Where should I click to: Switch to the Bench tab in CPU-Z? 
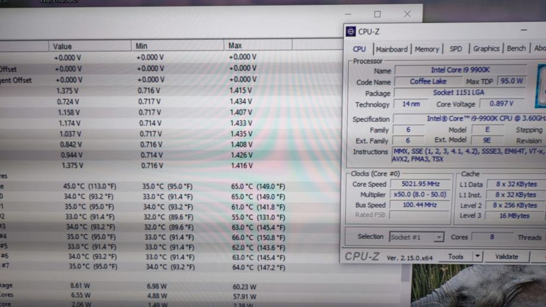pos(516,48)
